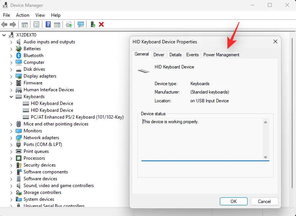Screen dimensions: 296x216
Task: Expand System devices chevron
Action: [11, 199]
